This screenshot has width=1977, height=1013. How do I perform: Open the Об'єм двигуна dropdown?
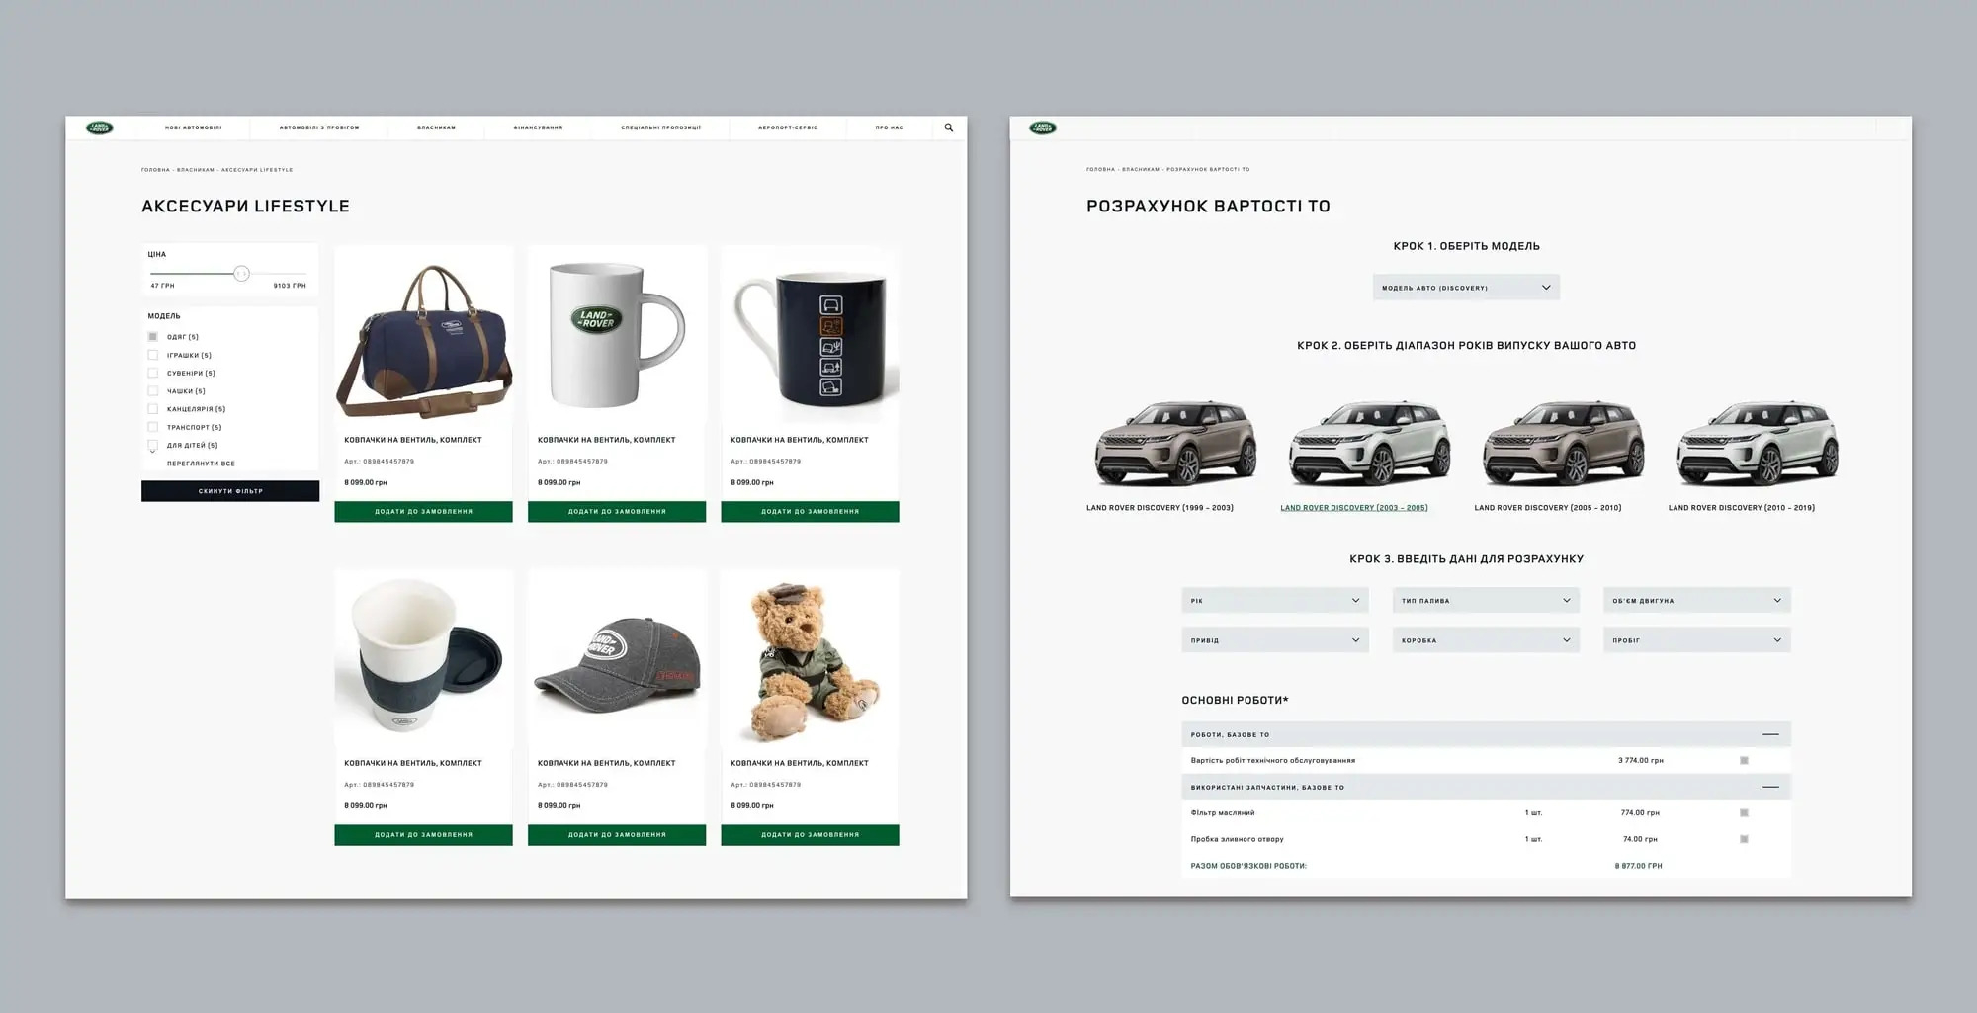(x=1697, y=601)
